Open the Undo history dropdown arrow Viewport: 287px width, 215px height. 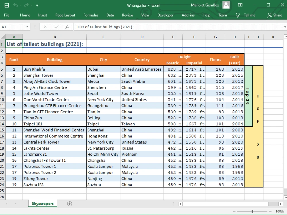point(20,5)
